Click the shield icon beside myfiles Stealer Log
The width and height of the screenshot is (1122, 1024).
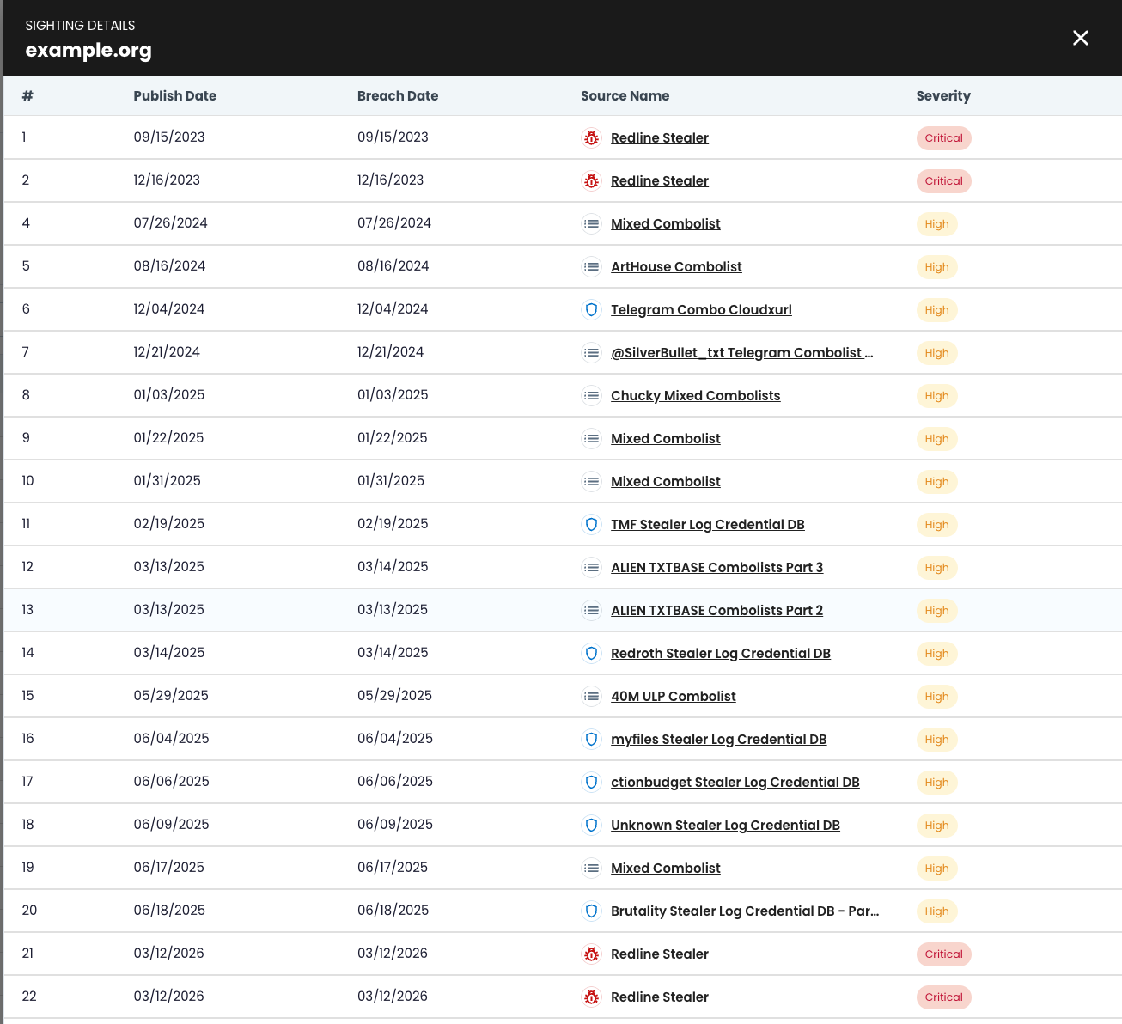591,739
